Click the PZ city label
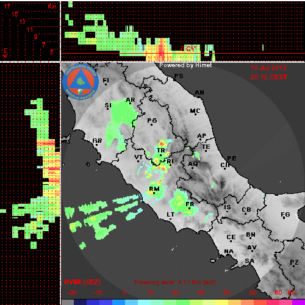305x305 pixels. pyautogui.click(x=294, y=262)
